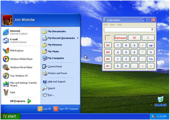Open Control Panel icon

(45, 66)
